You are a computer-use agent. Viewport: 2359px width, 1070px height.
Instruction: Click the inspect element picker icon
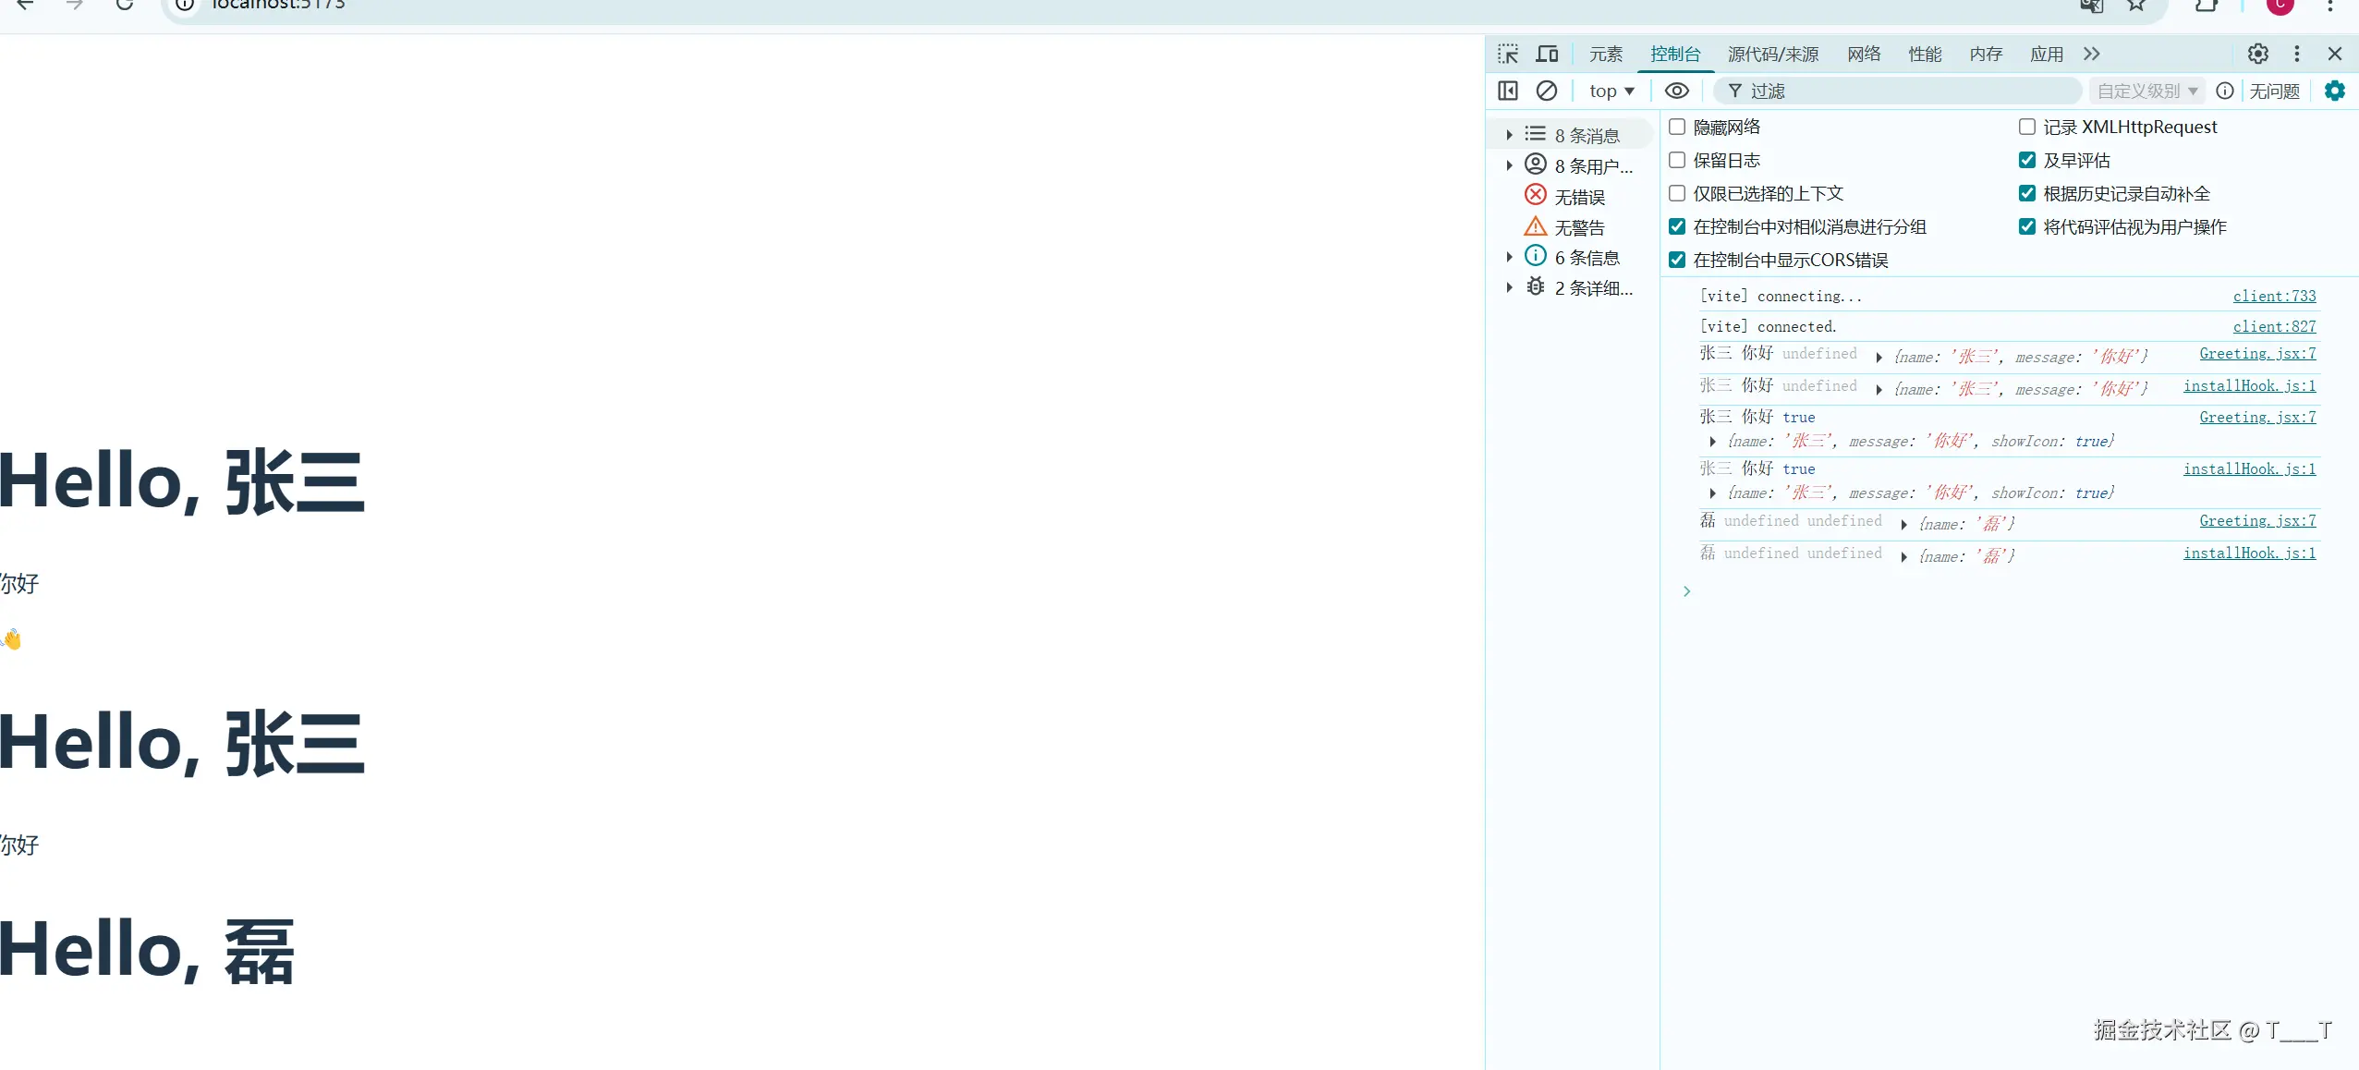point(1508,55)
